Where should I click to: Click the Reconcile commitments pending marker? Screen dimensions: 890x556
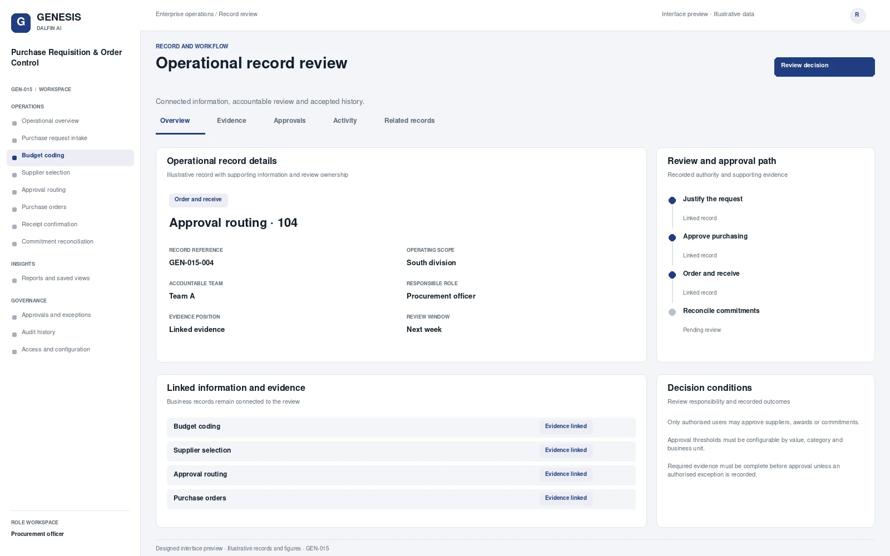(x=672, y=312)
